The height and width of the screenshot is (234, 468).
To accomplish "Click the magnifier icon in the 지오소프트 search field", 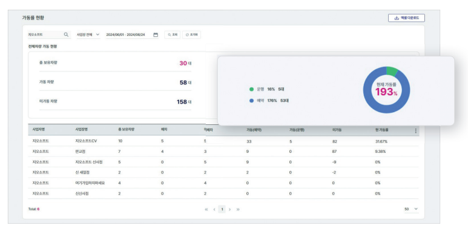I will [66, 35].
